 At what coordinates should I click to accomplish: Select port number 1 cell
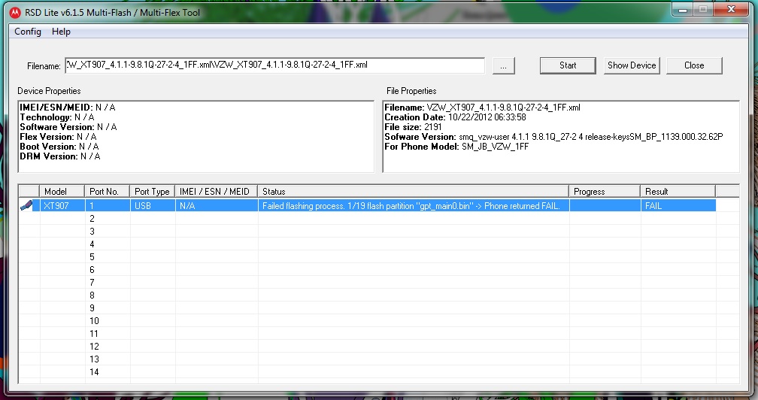[x=108, y=206]
